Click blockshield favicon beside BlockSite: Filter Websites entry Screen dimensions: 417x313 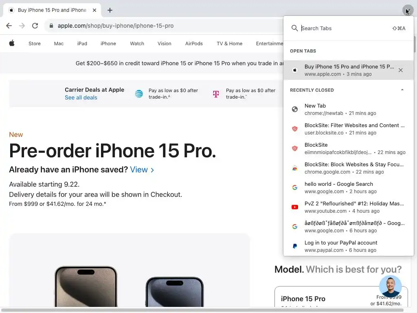tap(295, 129)
